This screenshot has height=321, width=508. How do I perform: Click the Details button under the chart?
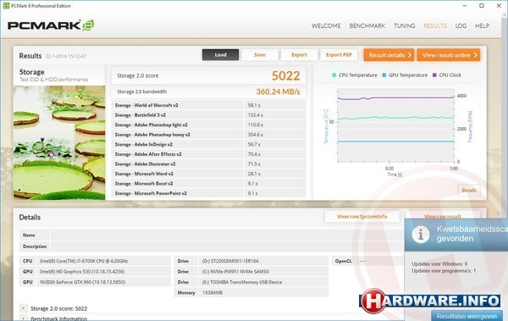469,191
